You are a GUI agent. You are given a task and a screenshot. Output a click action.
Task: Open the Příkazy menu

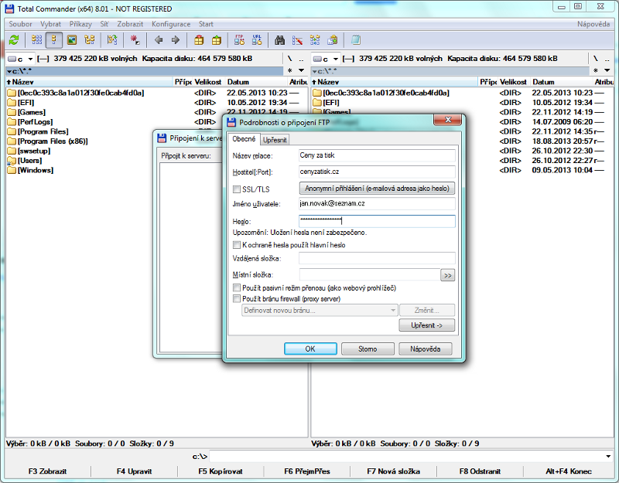point(80,24)
